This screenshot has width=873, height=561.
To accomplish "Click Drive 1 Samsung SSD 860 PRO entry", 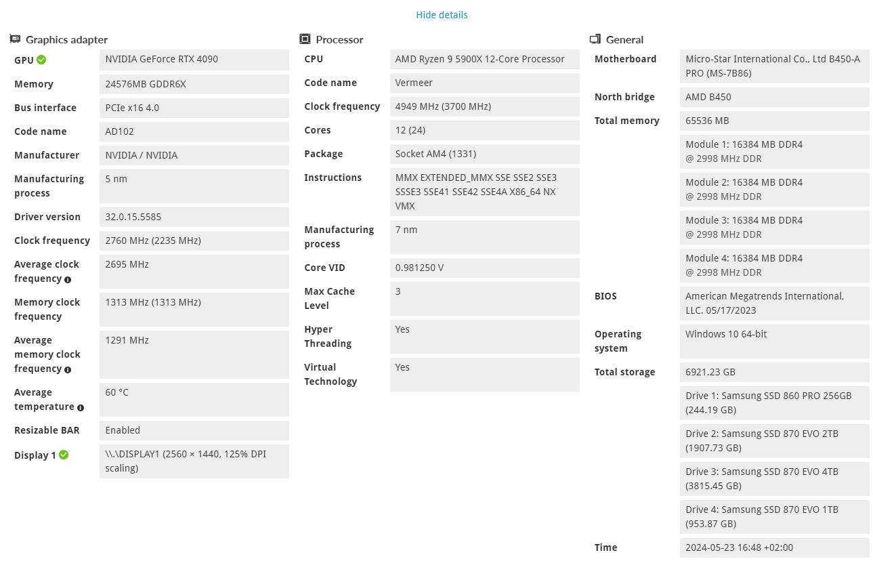I will [775, 403].
